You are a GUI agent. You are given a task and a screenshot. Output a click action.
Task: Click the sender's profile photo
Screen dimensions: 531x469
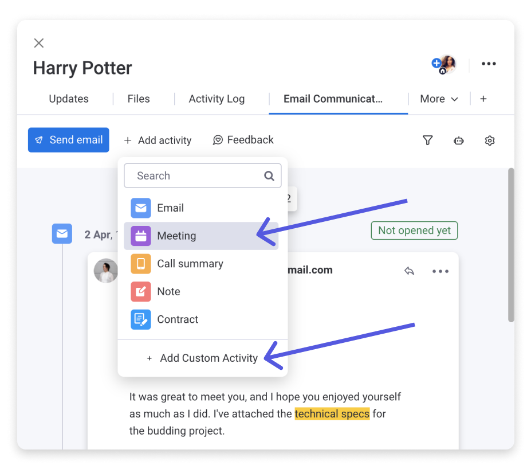click(105, 271)
